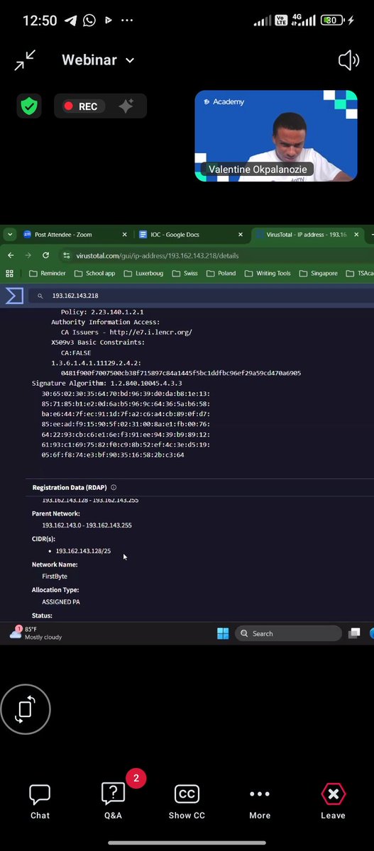374x851 pixels.
Task: Tap the REC recording indicator
Action: 80,106
